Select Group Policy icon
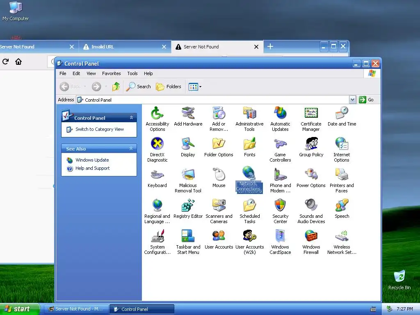 pos(311,147)
